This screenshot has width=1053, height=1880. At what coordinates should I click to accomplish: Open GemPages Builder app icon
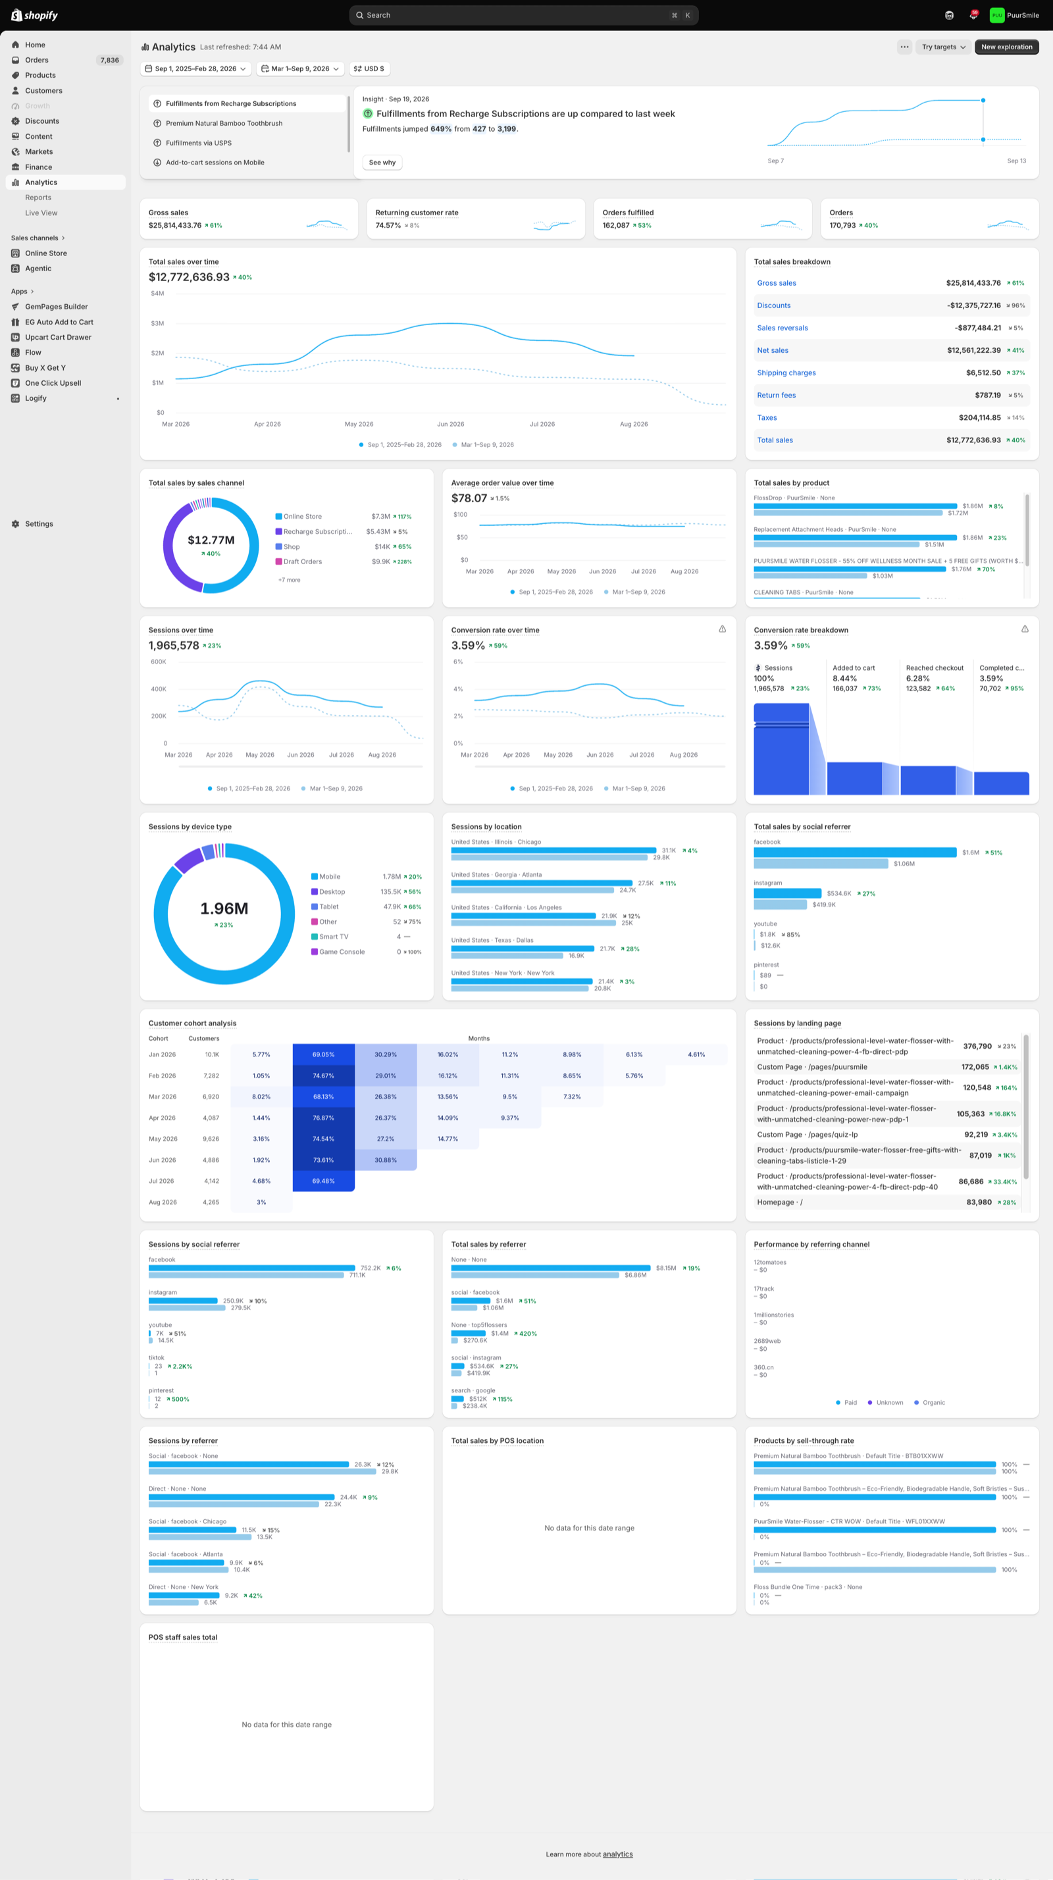(15, 307)
